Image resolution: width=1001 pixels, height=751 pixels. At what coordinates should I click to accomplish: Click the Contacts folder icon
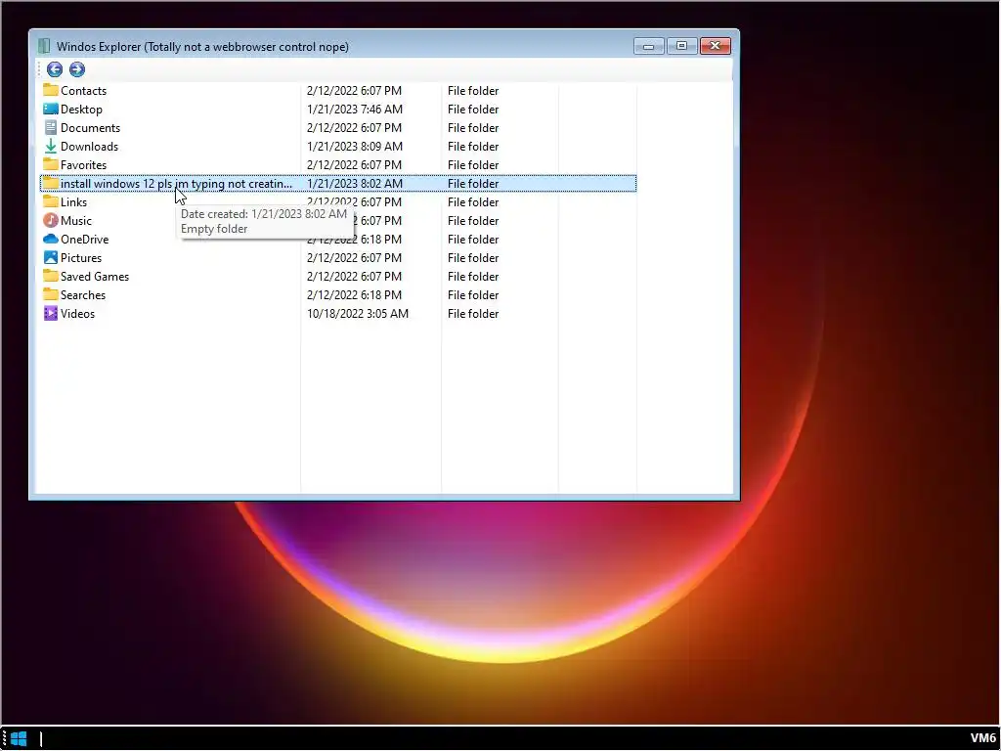[51, 90]
